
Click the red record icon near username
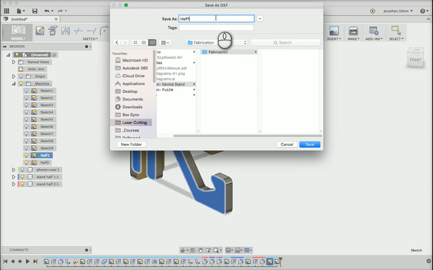coord(372,11)
